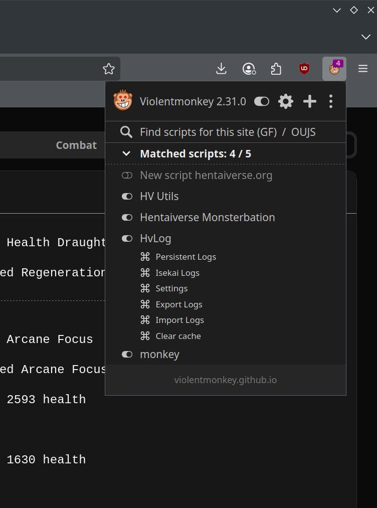Open Find scripts for this site (GF)
The width and height of the screenshot is (377, 508).
[x=208, y=132]
